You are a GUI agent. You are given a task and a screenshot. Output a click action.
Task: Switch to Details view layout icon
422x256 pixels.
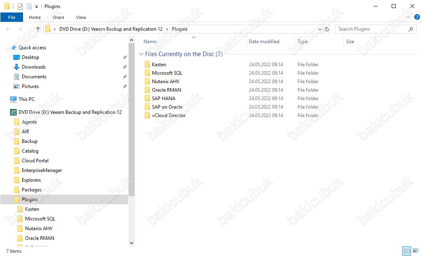407,251
